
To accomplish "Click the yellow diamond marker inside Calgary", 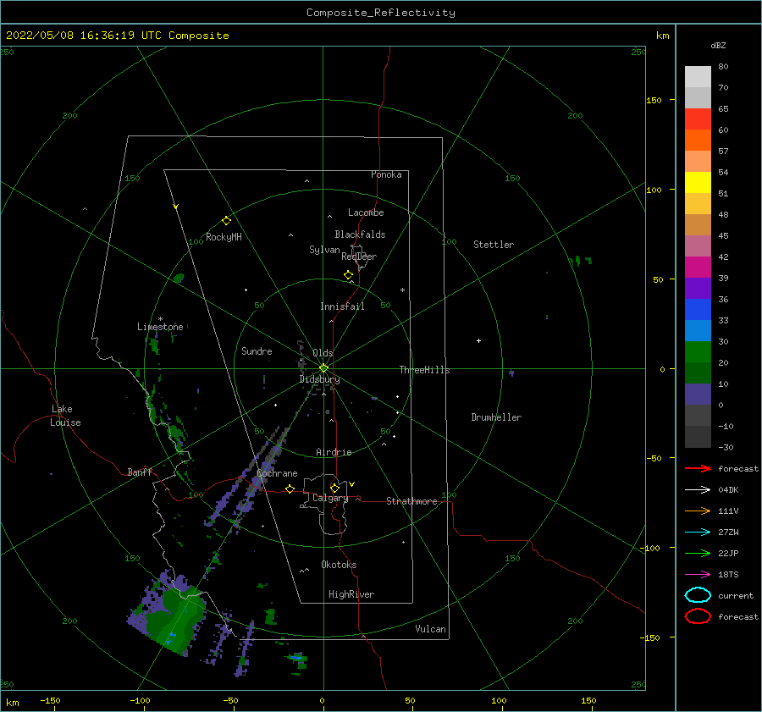I will tap(334, 488).
